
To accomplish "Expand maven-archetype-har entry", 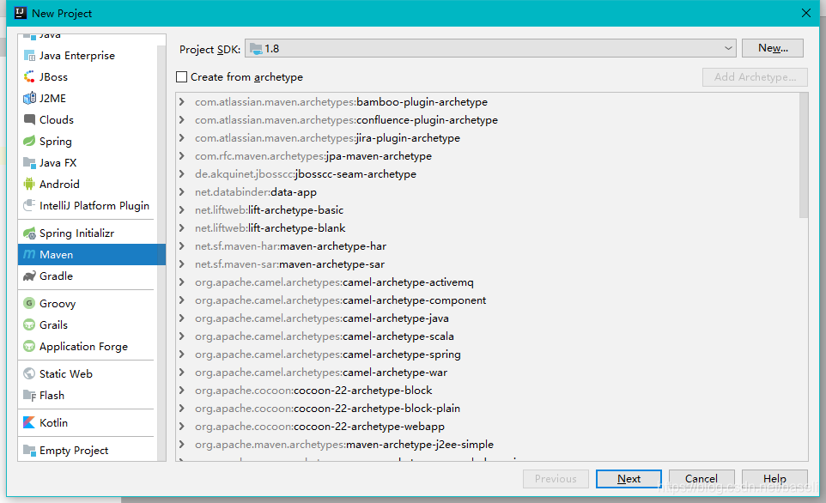I will click(x=182, y=246).
